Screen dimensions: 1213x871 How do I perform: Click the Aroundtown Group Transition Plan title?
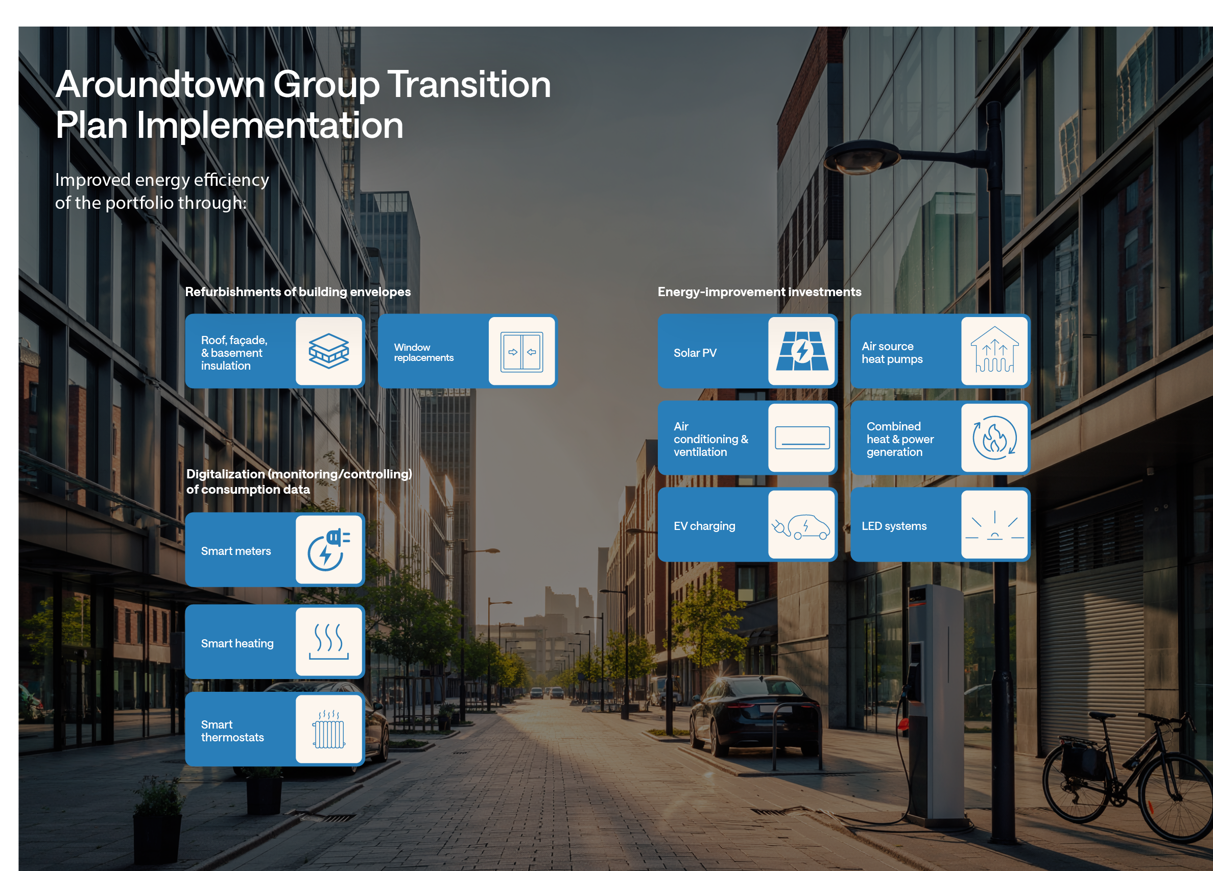pyautogui.click(x=303, y=105)
